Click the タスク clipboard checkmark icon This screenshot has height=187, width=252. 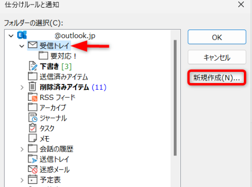(x=33, y=128)
